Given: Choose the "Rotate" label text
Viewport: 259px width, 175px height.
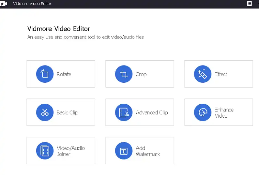Looking at the screenshot, I should pos(64,74).
